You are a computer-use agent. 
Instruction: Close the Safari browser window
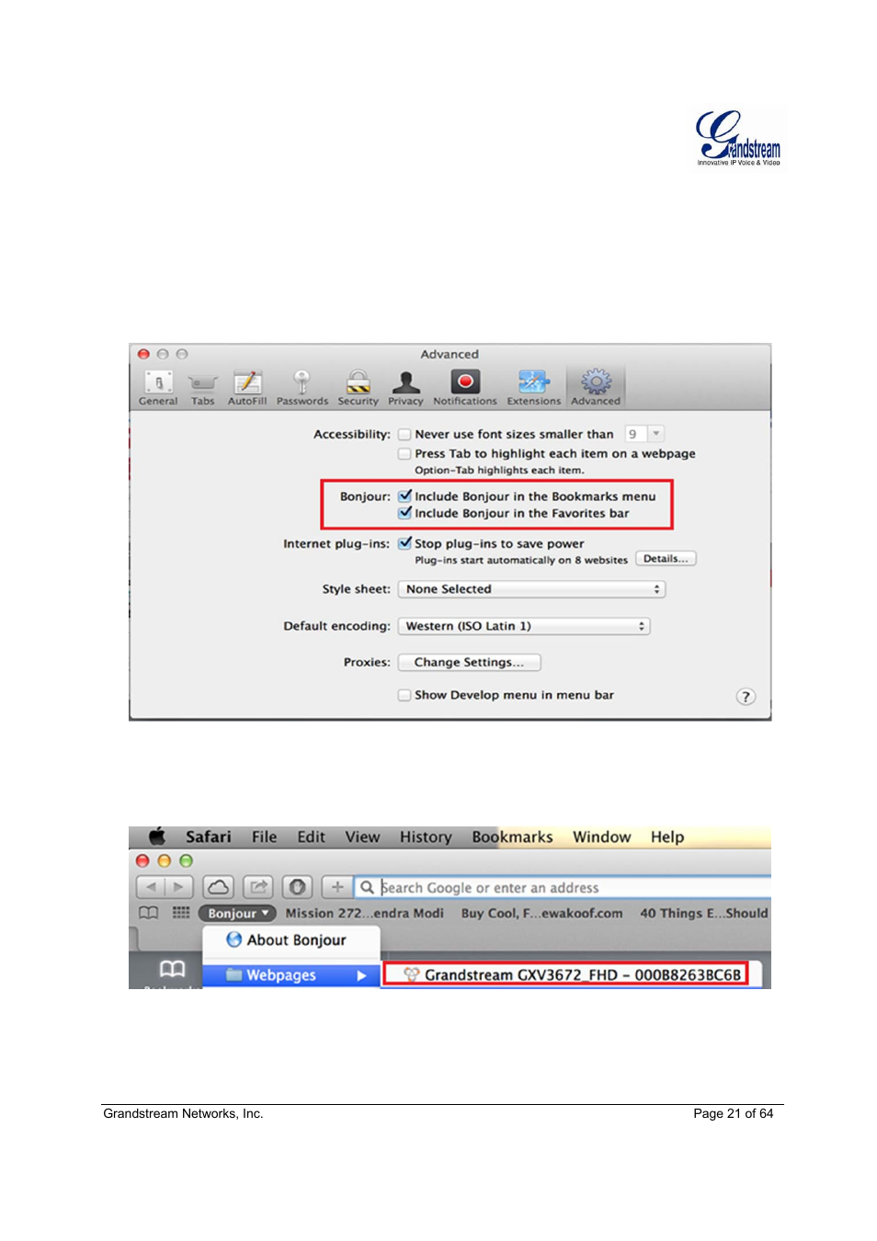[x=142, y=860]
